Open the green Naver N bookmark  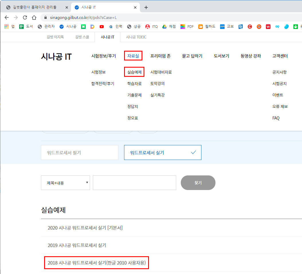83,27
